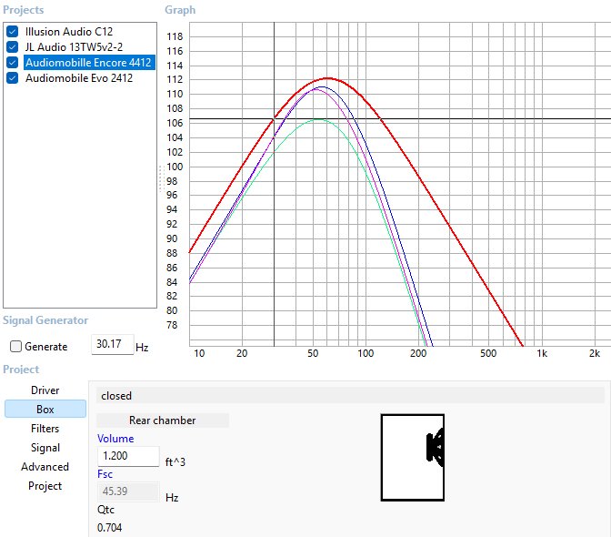Screen dimensions: 611x537
Task: Open the Driver tab
Action: [45, 390]
